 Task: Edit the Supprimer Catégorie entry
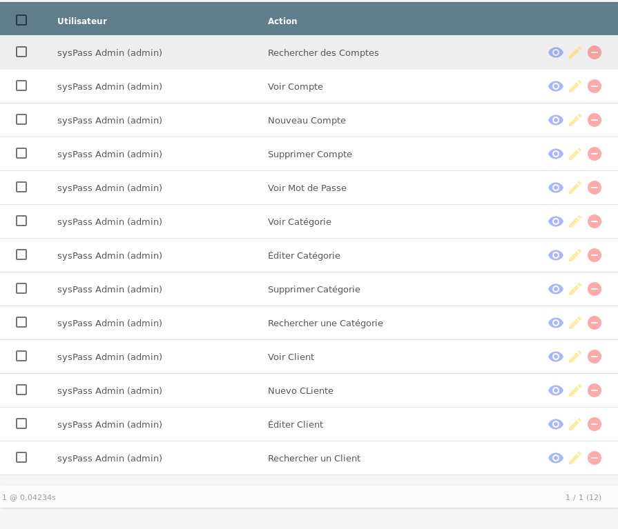coord(575,289)
